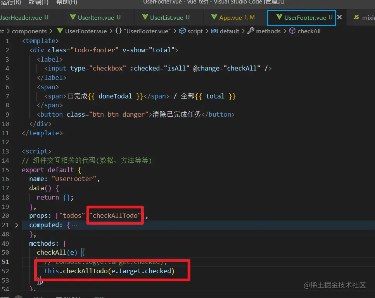Click the "btn btn-danger" class value
The width and height of the screenshot is (375, 298).
point(119,115)
